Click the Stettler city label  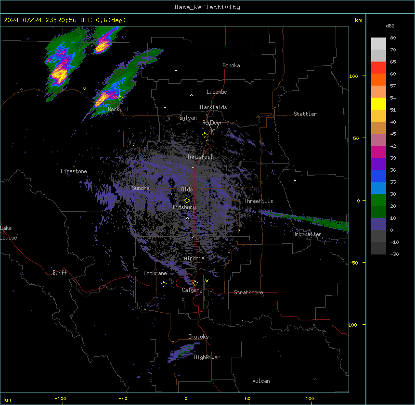point(305,114)
